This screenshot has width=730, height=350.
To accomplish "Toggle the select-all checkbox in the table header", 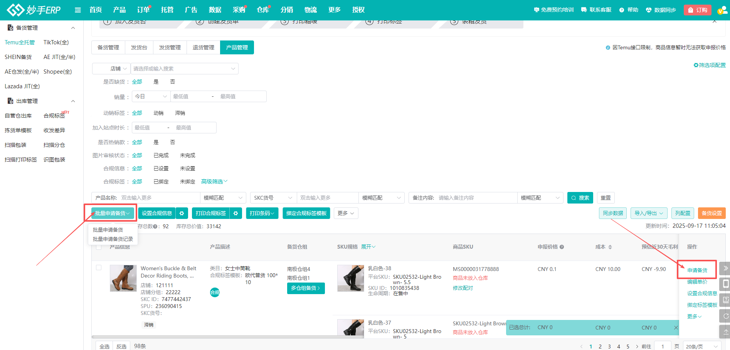I will coord(99,247).
